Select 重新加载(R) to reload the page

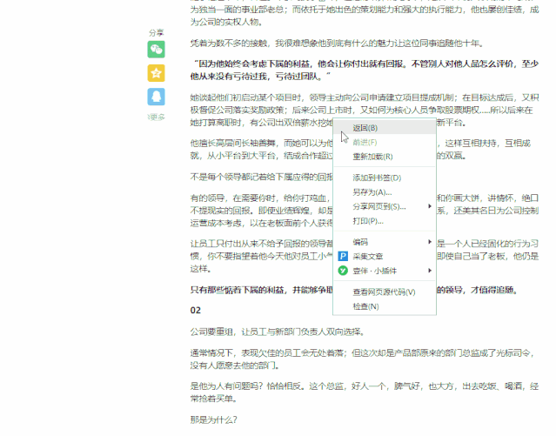[x=372, y=157]
